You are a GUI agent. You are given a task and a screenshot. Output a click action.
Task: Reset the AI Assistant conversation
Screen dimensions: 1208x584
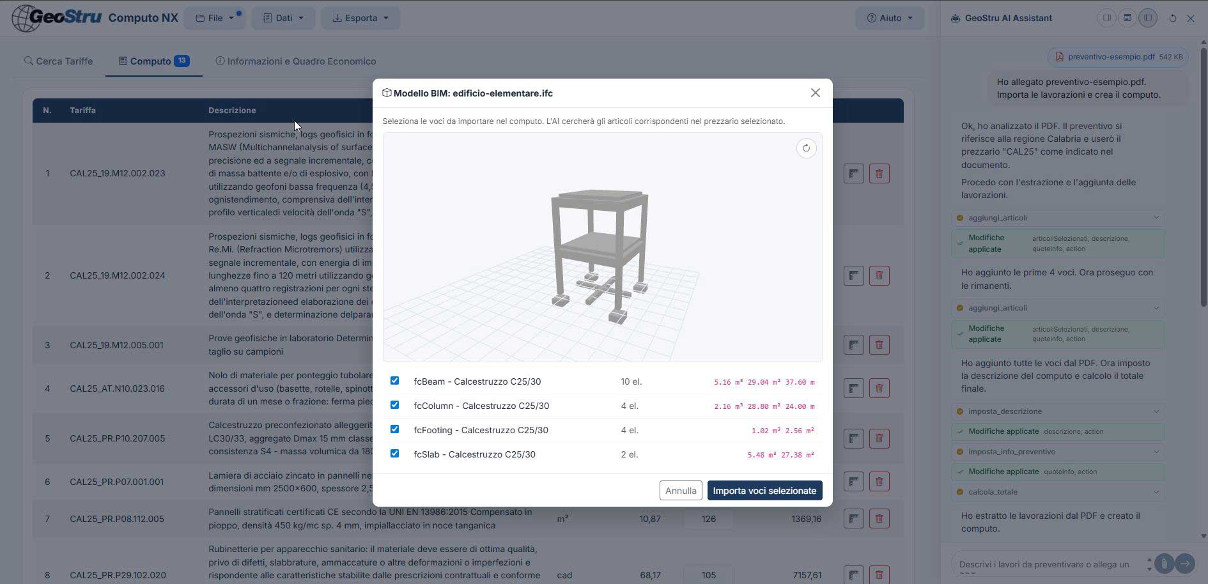[1172, 19]
